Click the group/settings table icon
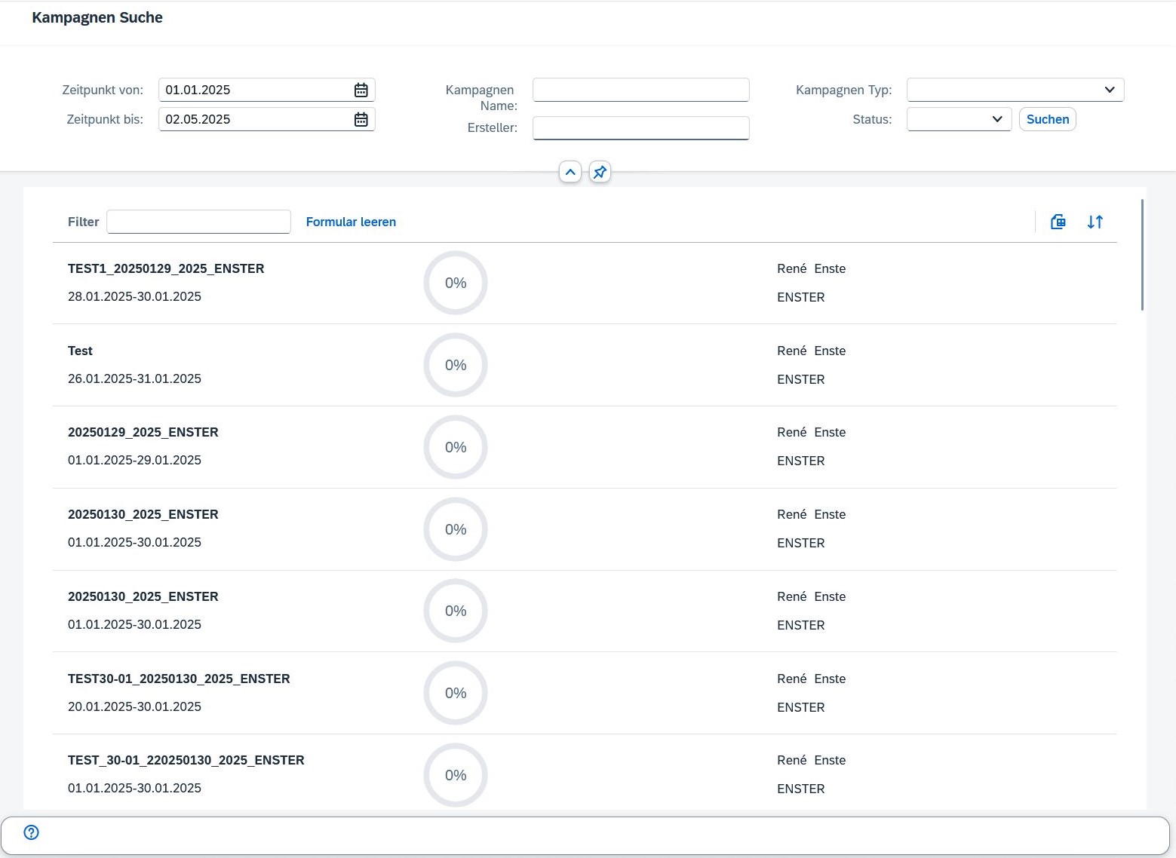 point(1058,222)
